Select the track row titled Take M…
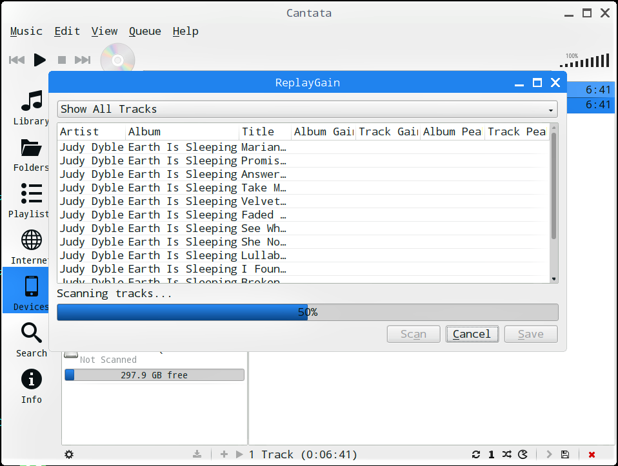 pyautogui.click(x=303, y=188)
